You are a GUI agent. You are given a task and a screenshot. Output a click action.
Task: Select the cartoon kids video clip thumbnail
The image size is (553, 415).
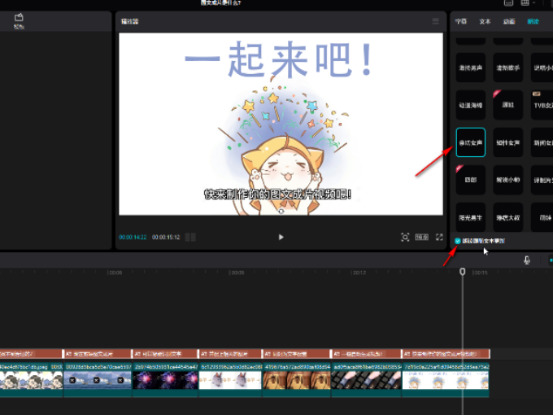(31, 380)
